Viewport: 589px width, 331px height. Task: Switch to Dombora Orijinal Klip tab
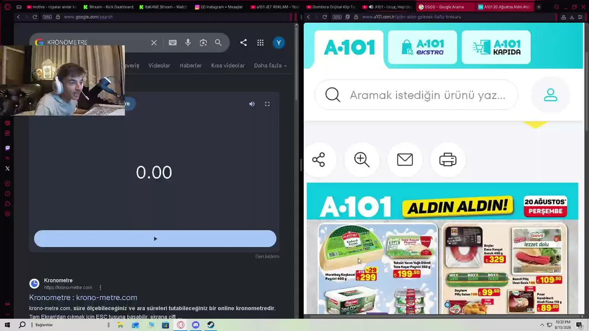330,7
